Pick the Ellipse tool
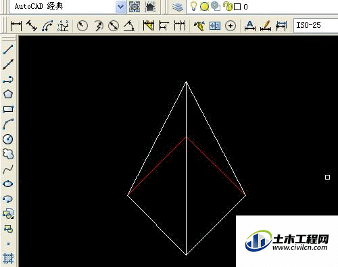The width and height of the screenshot is (338, 267). coord(8,184)
